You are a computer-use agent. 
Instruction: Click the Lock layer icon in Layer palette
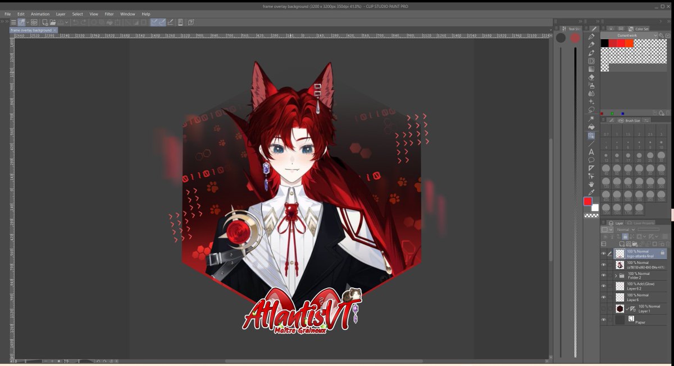click(625, 237)
